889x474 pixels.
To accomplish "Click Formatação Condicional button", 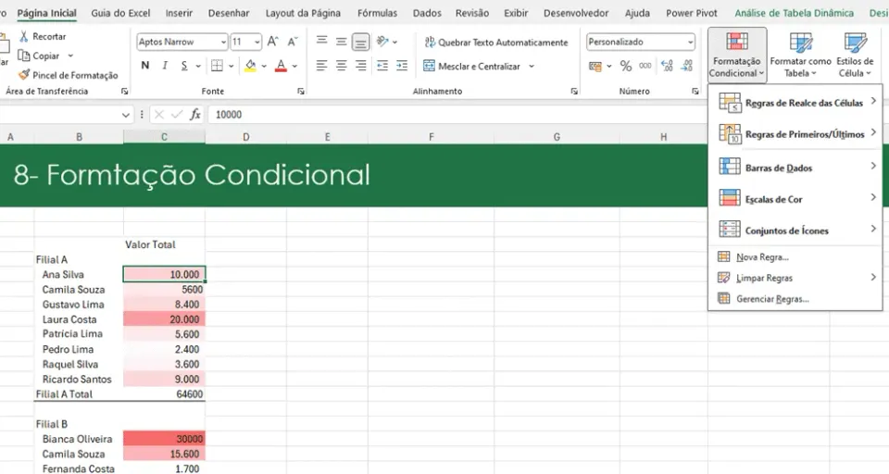I will 736,55.
